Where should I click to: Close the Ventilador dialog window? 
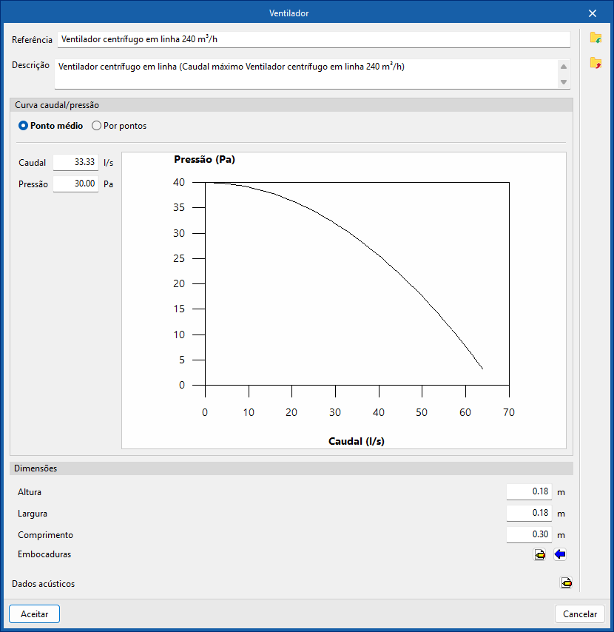pos(593,13)
